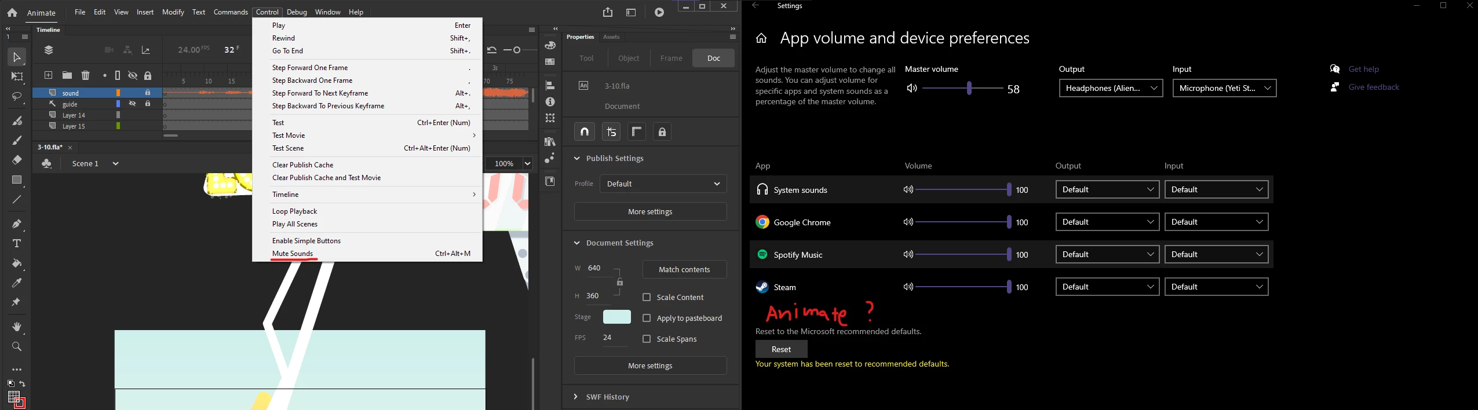Select the Eyedropper tool

[x=17, y=283]
